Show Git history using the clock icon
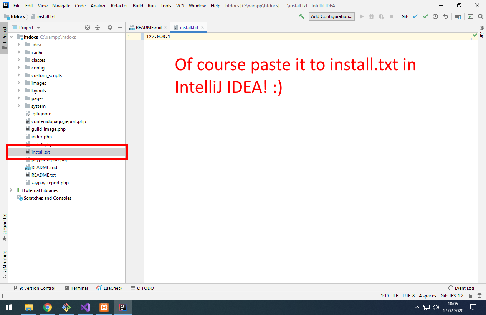Screen dimensions: 486x315 pos(435,16)
